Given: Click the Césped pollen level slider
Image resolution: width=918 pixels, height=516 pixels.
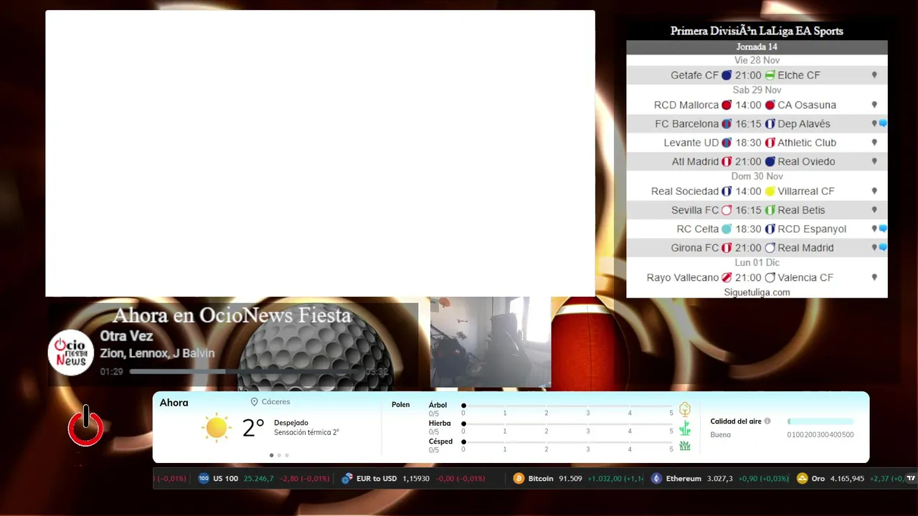Looking at the screenshot, I should 567,441.
